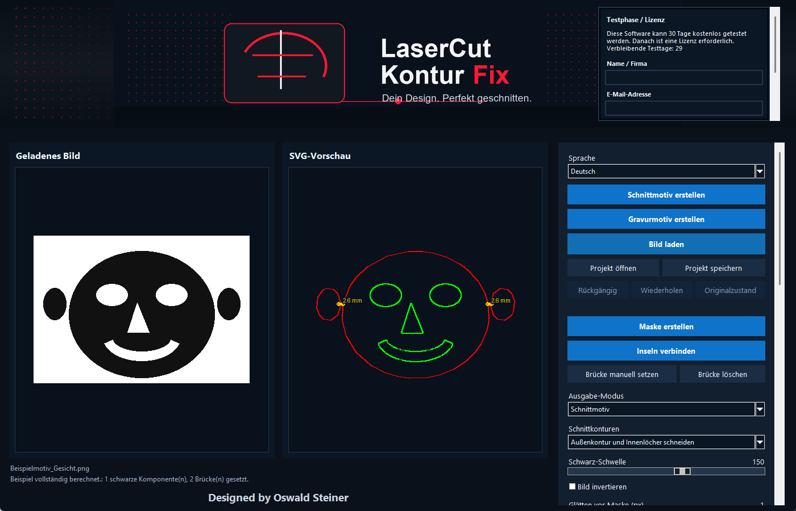
Task: Reset with Originalzustand button
Action: (731, 290)
